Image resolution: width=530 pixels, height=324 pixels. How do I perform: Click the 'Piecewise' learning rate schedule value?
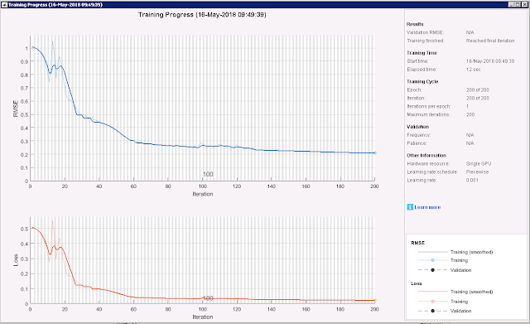[x=477, y=172]
